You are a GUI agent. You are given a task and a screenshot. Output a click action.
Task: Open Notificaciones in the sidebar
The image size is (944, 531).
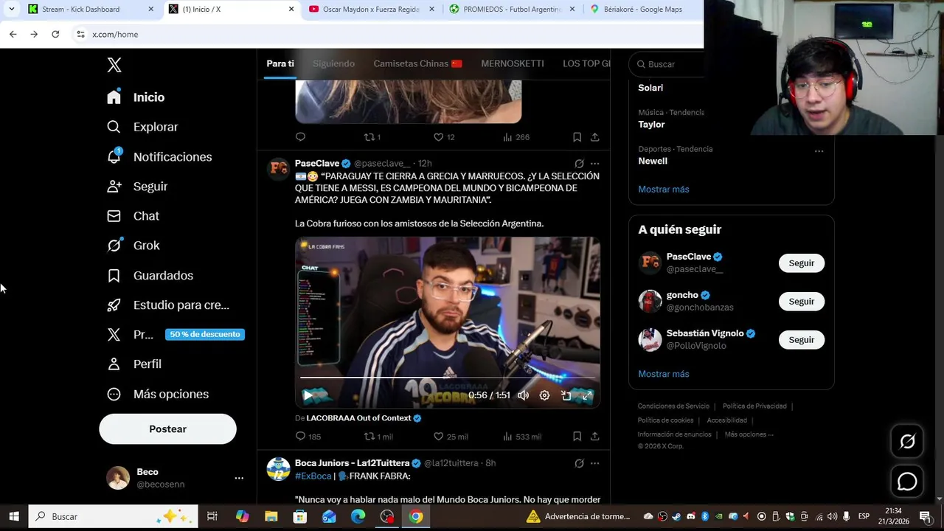click(x=159, y=157)
